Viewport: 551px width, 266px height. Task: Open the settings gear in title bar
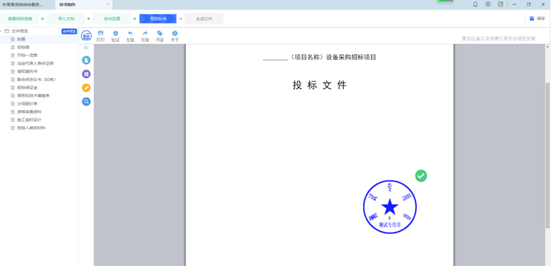pos(488,4)
